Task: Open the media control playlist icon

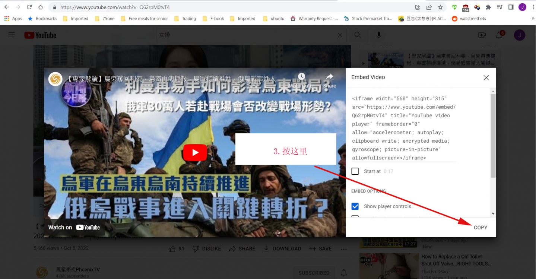Action: [499, 7]
